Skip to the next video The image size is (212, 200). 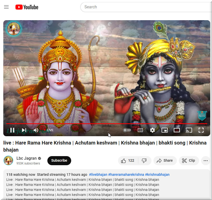click(x=24, y=130)
